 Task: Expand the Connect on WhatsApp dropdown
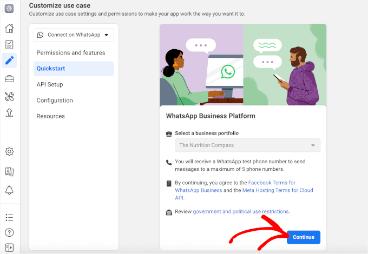click(x=74, y=35)
